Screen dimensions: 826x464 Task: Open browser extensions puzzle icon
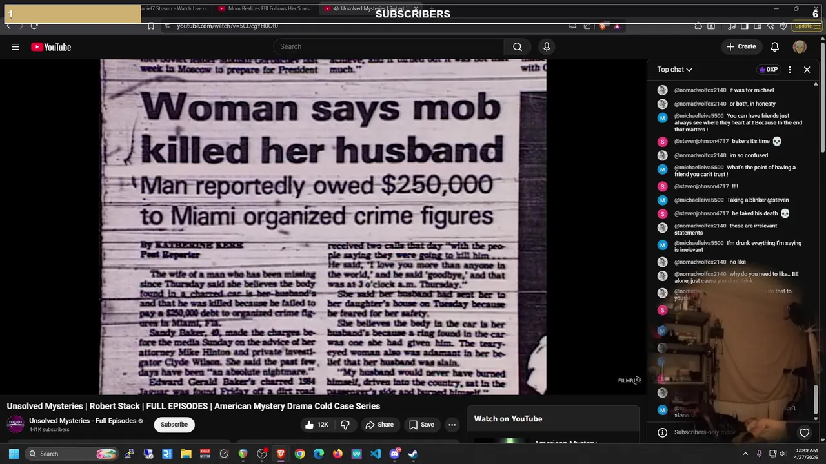pos(698,26)
